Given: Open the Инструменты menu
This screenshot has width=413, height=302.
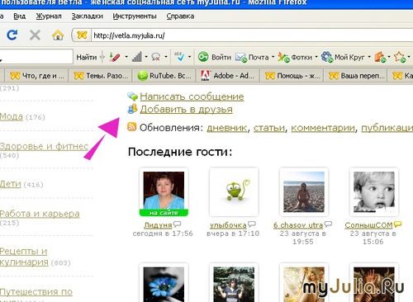Looking at the screenshot, I should pos(135,17).
